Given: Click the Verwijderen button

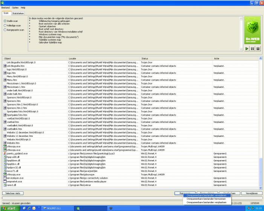Looking at the screenshot, I should coord(252,193).
